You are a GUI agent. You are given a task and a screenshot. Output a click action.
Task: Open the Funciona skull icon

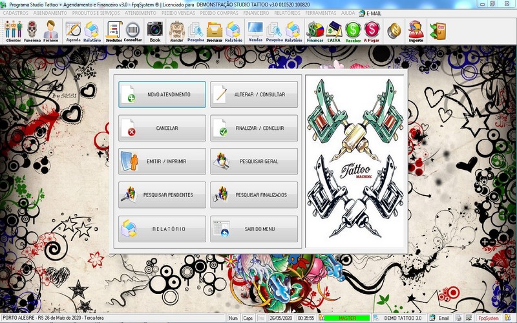point(32,31)
